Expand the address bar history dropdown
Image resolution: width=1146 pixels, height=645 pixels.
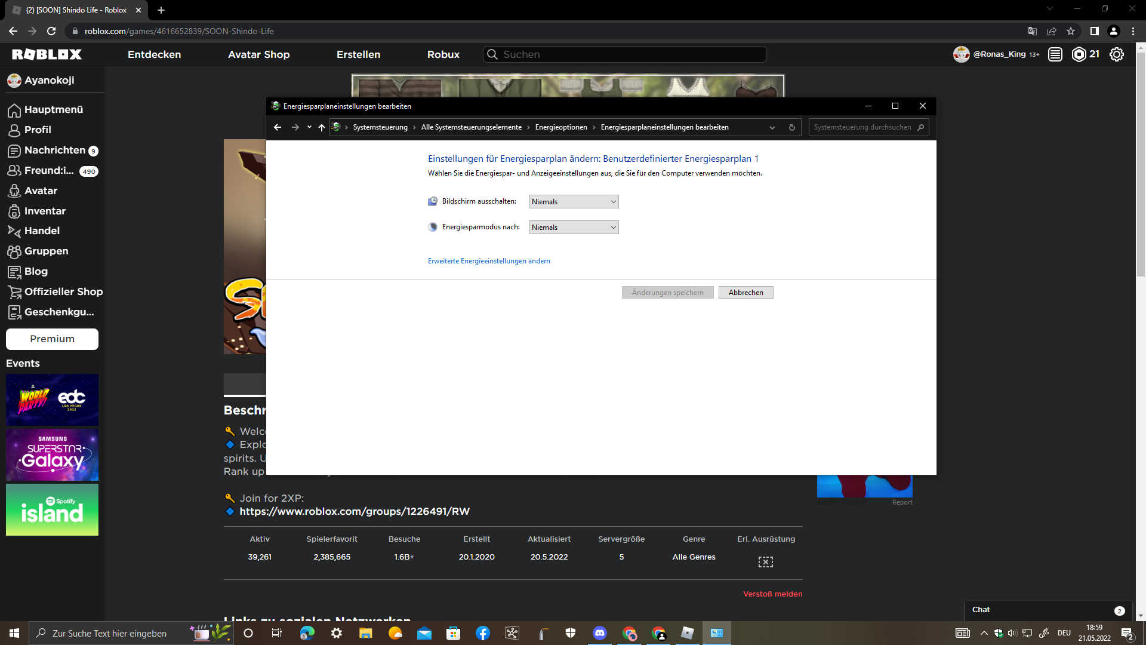(x=772, y=127)
